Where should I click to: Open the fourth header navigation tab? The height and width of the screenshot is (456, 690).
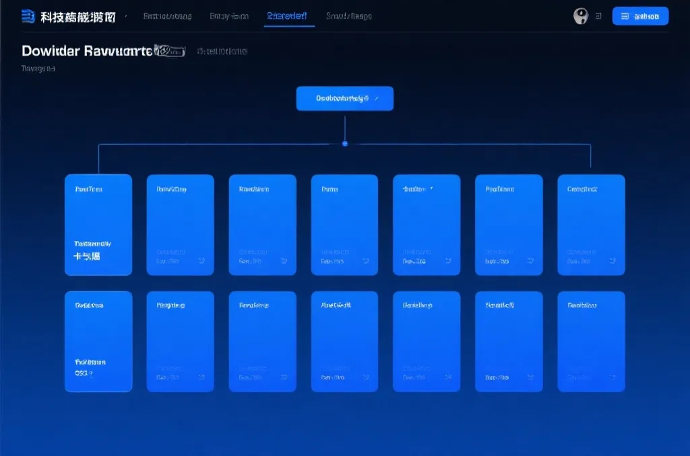click(x=348, y=16)
